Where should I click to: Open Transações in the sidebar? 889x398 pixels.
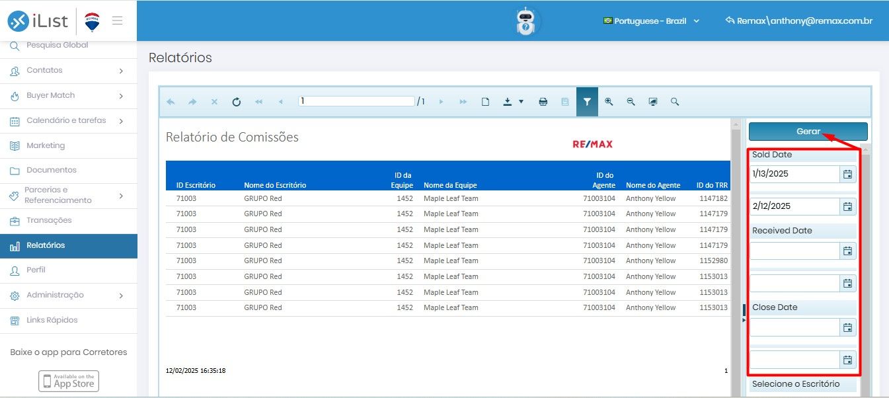click(69, 221)
